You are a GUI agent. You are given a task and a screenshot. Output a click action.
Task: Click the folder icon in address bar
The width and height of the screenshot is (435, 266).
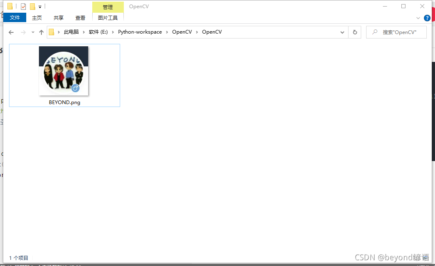52,32
